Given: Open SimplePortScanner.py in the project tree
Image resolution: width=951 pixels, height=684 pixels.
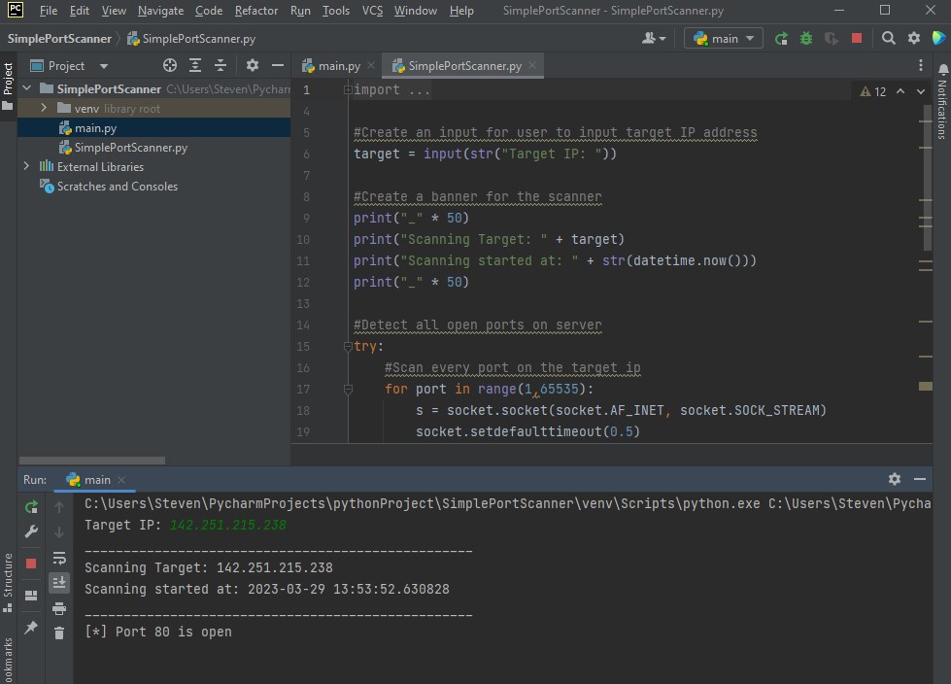Looking at the screenshot, I should tap(131, 148).
